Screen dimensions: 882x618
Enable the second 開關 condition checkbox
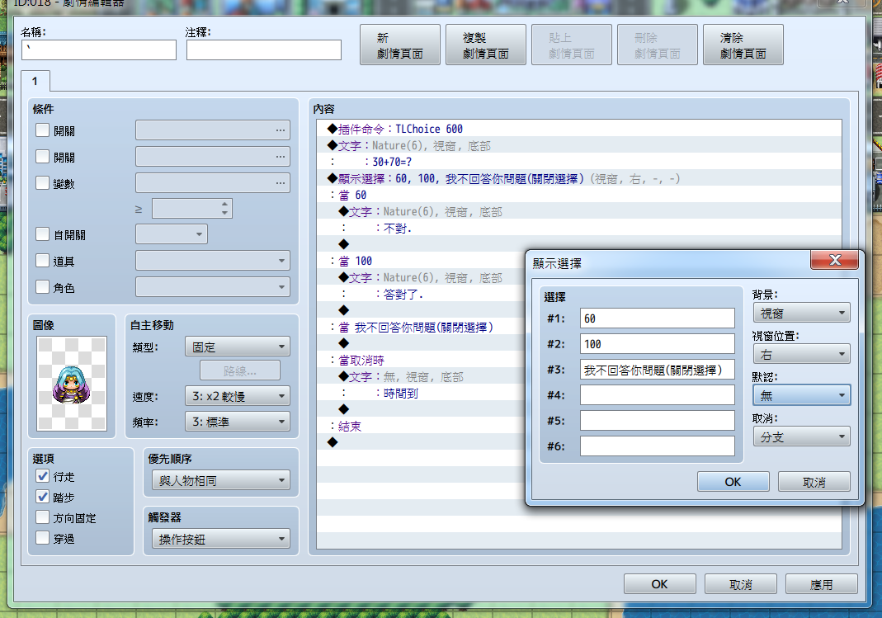click(x=42, y=156)
